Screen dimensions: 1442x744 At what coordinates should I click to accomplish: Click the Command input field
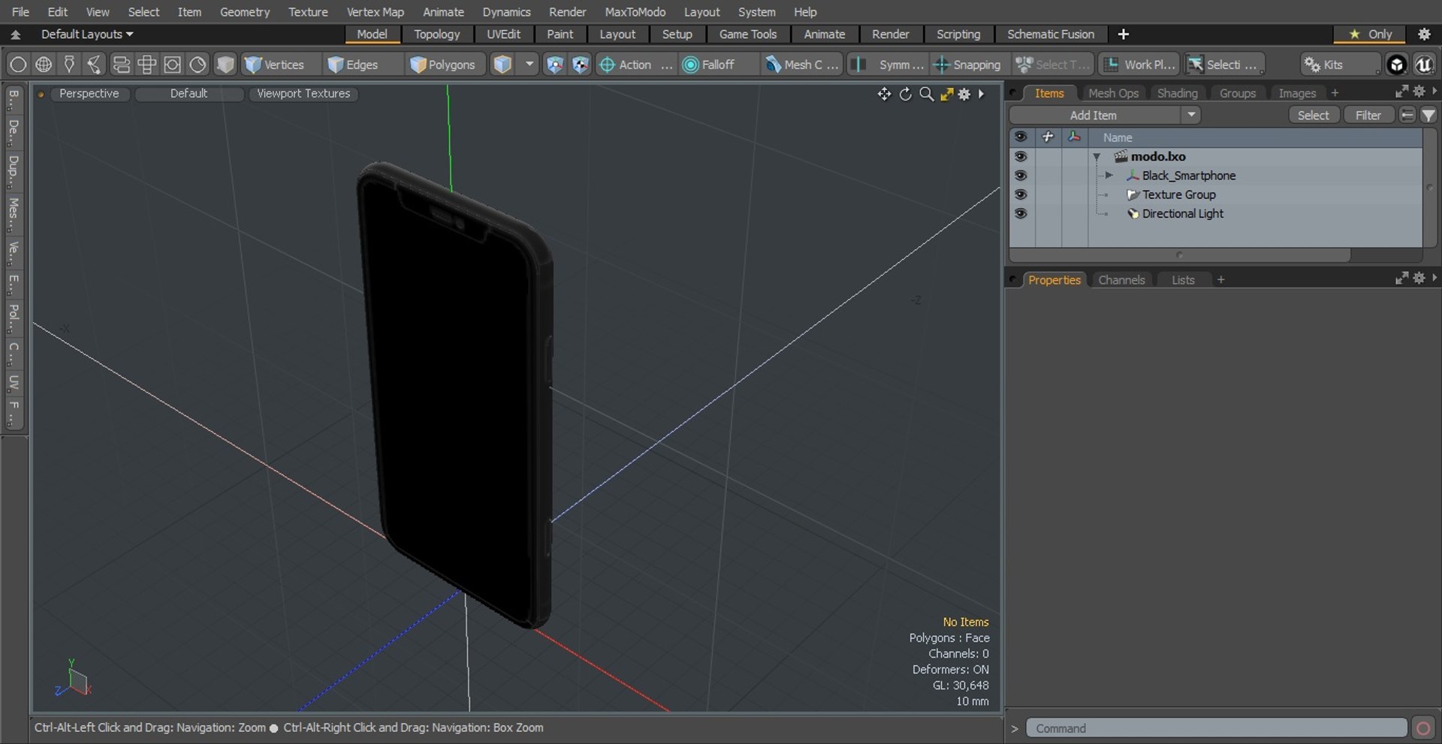point(1217,728)
